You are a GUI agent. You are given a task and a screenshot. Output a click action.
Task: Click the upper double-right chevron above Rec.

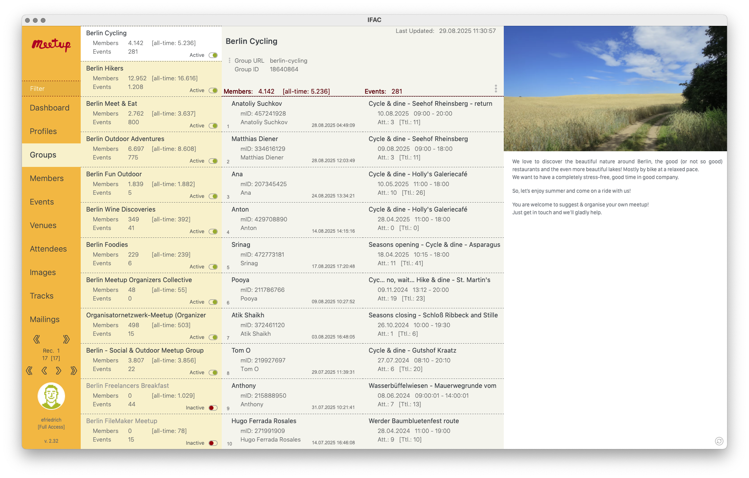pyautogui.click(x=66, y=339)
